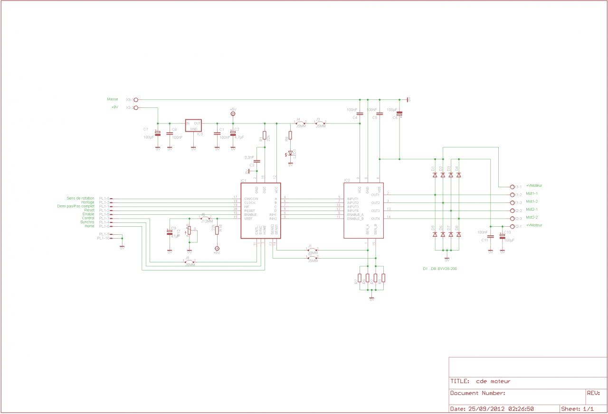Image resolution: width=608 pixels, height=414 pixels.
Task: Select the IC2 driver chip body
Action: [363, 211]
